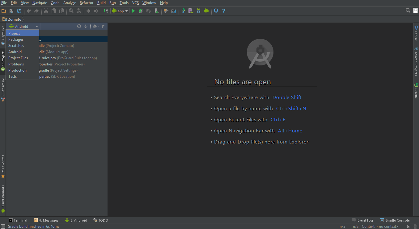Click the Replace icon next to Find
This screenshot has height=229, width=419.
coord(79,11)
